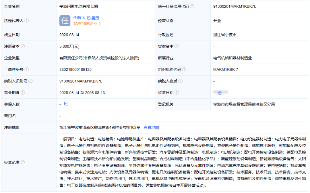Click enterprise type 有限责任公司 value
The width and height of the screenshot is (310, 193).
[x=99, y=58]
